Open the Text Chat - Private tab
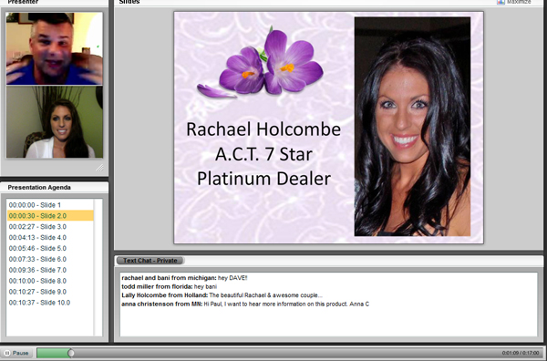 tap(150, 261)
